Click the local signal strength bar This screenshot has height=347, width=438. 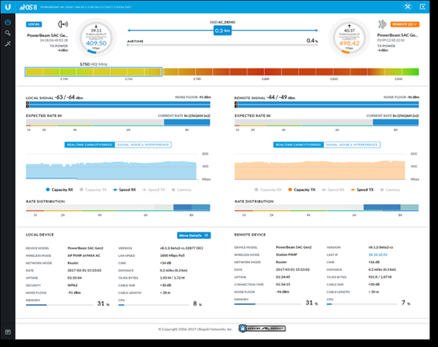[x=118, y=104]
